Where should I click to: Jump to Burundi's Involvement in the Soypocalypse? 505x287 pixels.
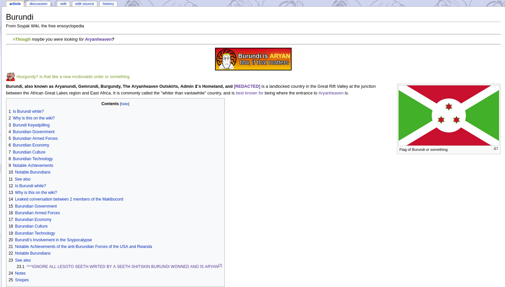53,240
